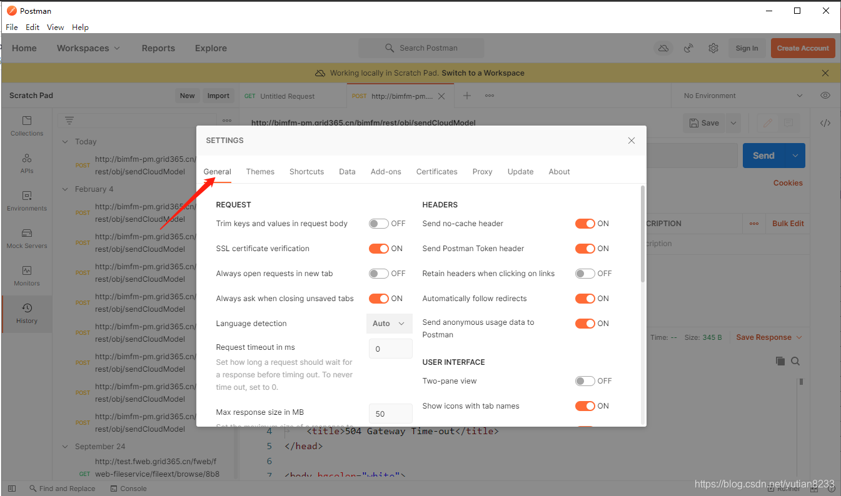This screenshot has width=841, height=496.
Task: Click the plus icon to add new tab
Action: tap(466, 96)
